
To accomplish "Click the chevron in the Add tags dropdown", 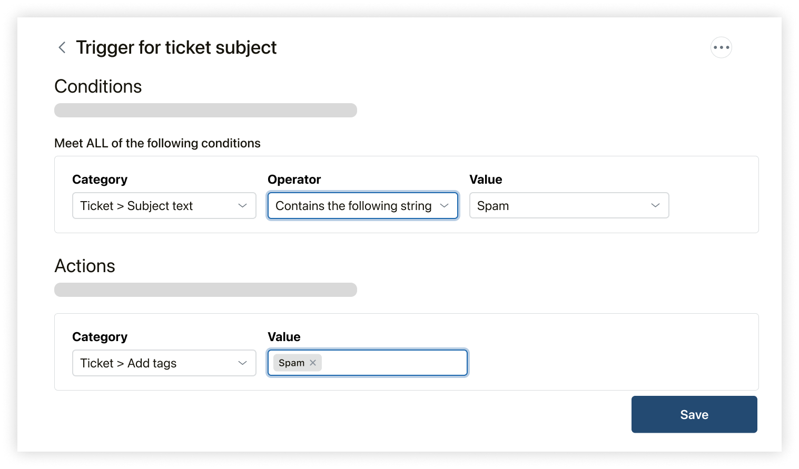I will (x=242, y=363).
